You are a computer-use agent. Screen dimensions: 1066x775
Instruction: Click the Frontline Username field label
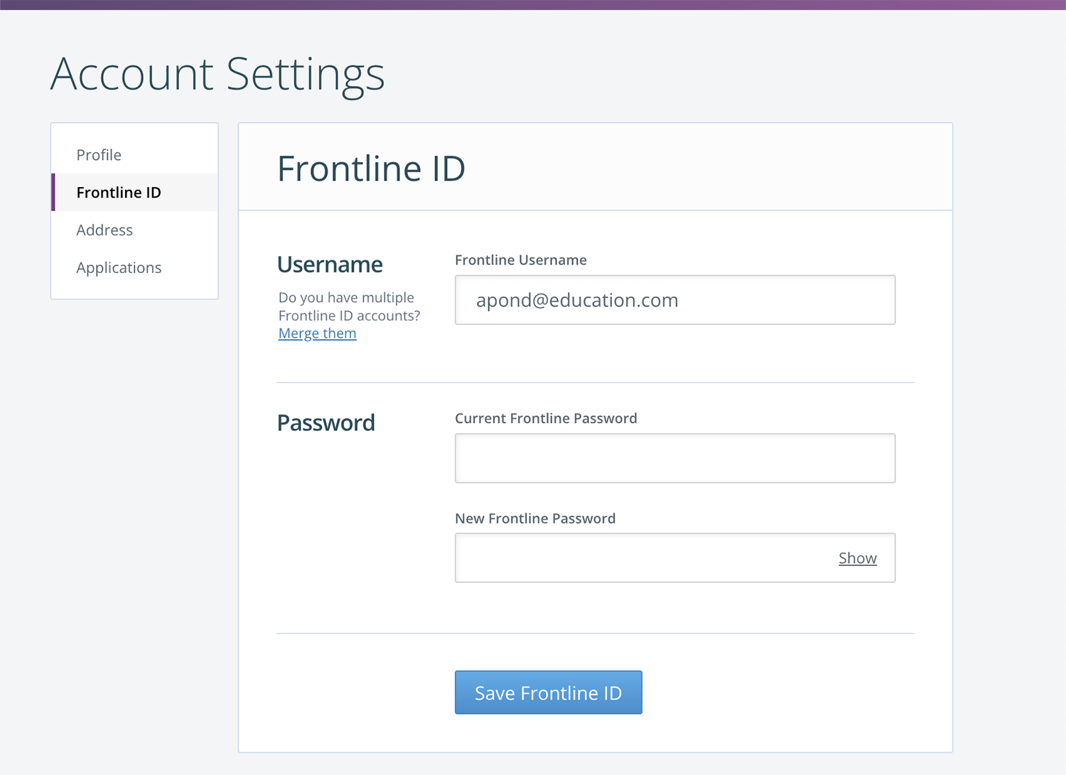[521, 260]
